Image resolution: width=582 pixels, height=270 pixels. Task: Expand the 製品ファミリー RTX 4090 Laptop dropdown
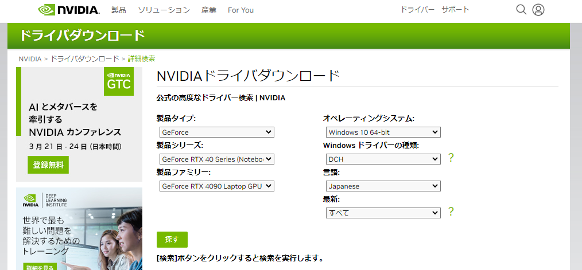coord(217,186)
